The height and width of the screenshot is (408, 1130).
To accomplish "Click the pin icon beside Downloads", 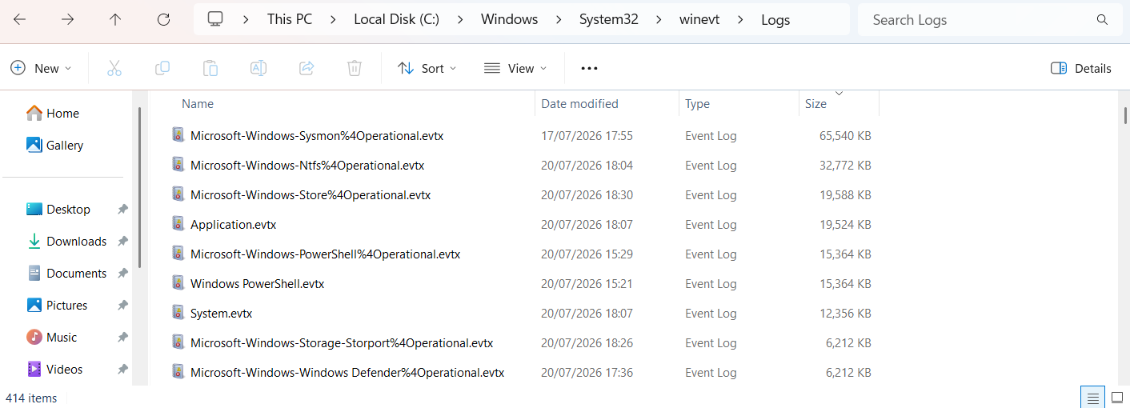I will [122, 242].
